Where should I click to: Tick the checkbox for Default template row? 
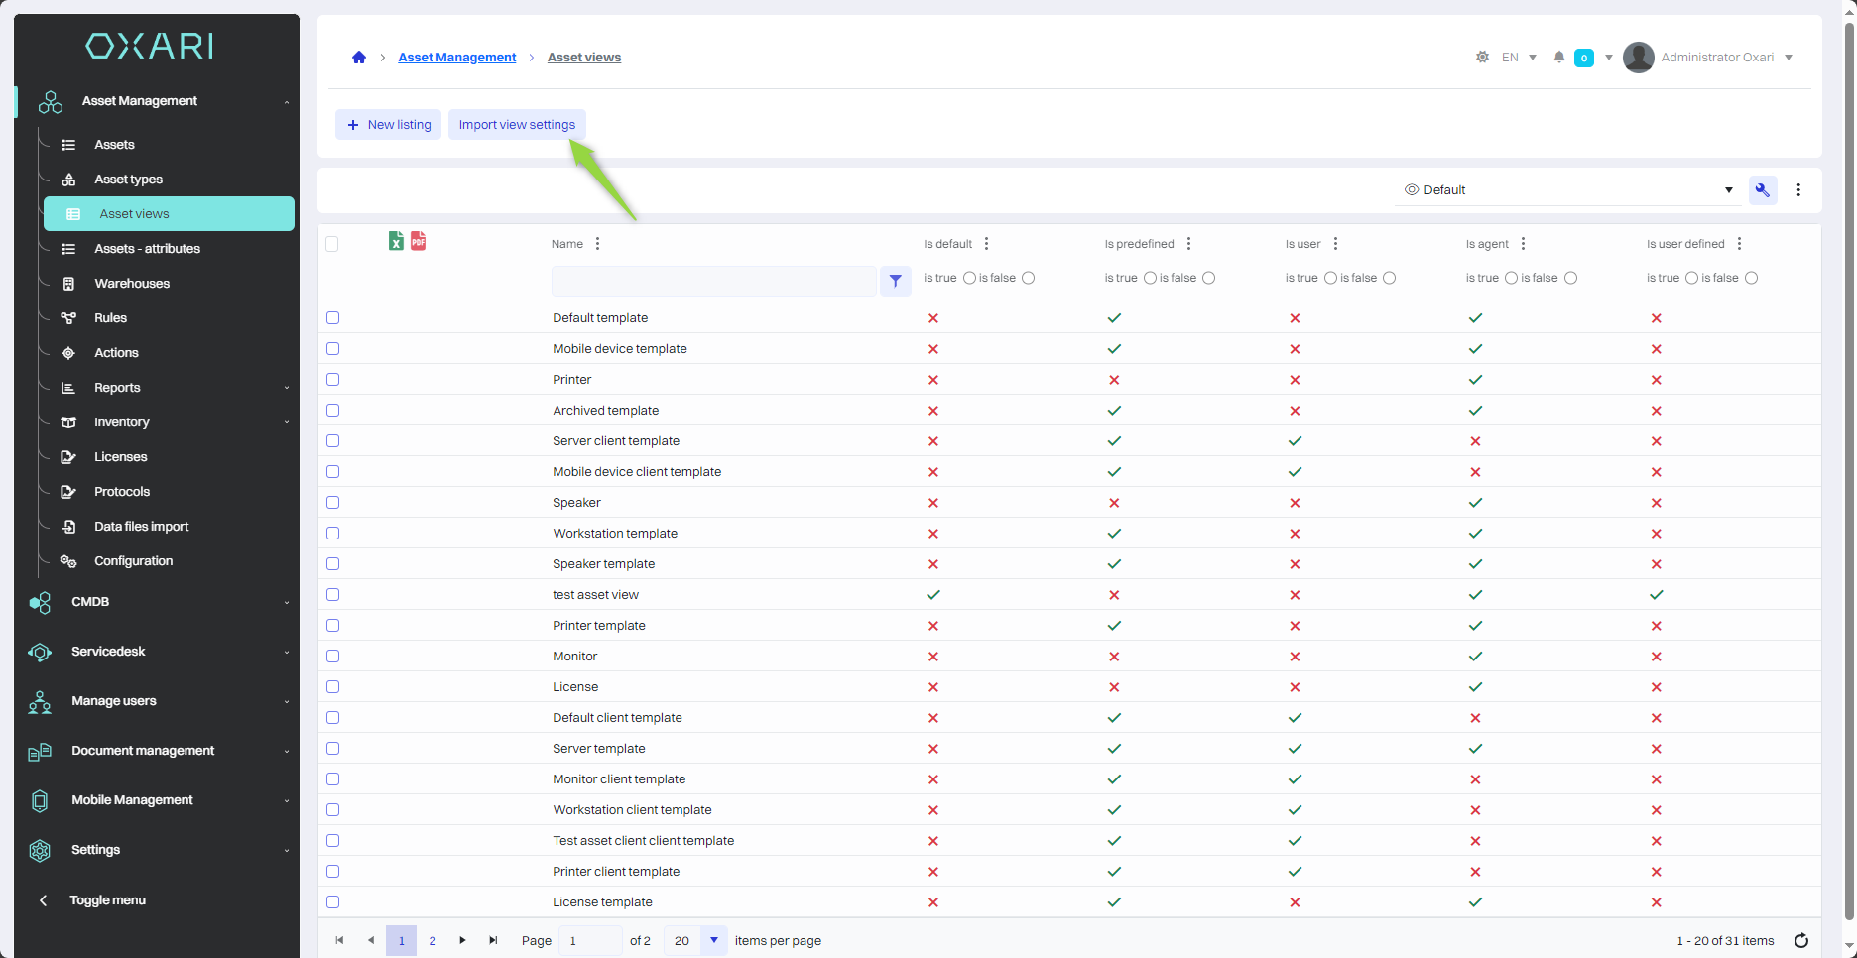333,318
